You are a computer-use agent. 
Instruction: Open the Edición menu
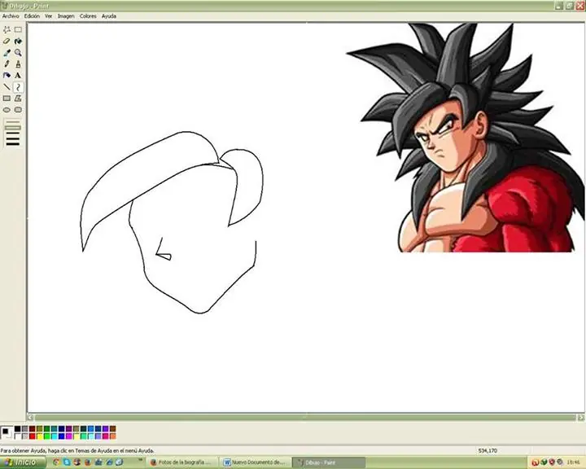pyautogui.click(x=32, y=16)
